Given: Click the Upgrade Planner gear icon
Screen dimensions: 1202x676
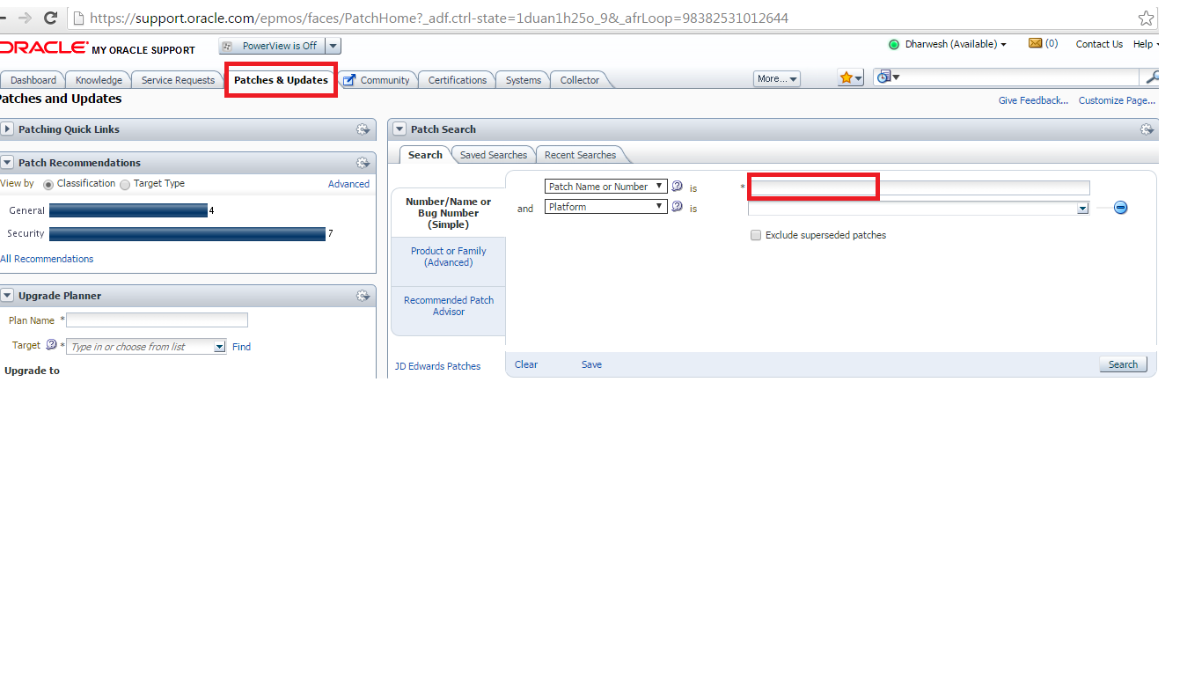Looking at the screenshot, I should [x=363, y=295].
